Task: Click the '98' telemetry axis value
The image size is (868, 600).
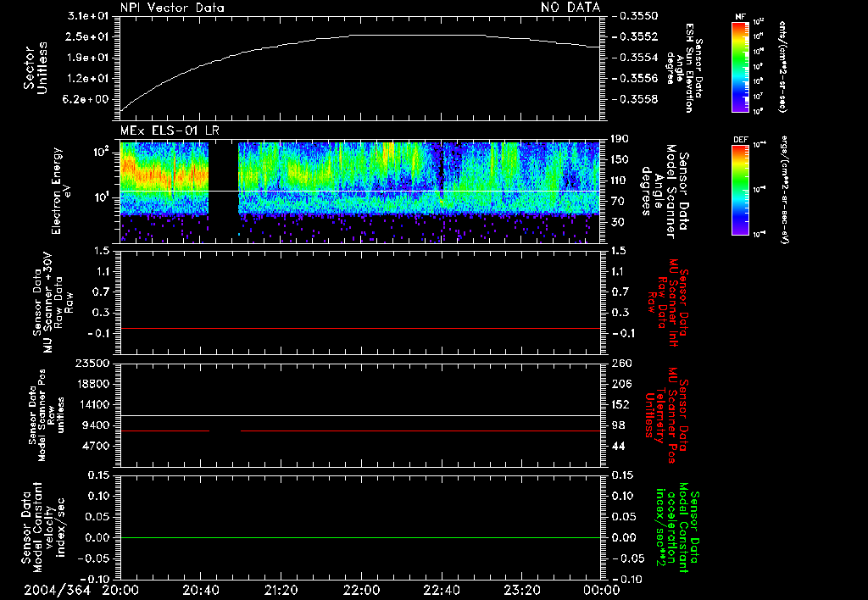Action: tap(620, 425)
